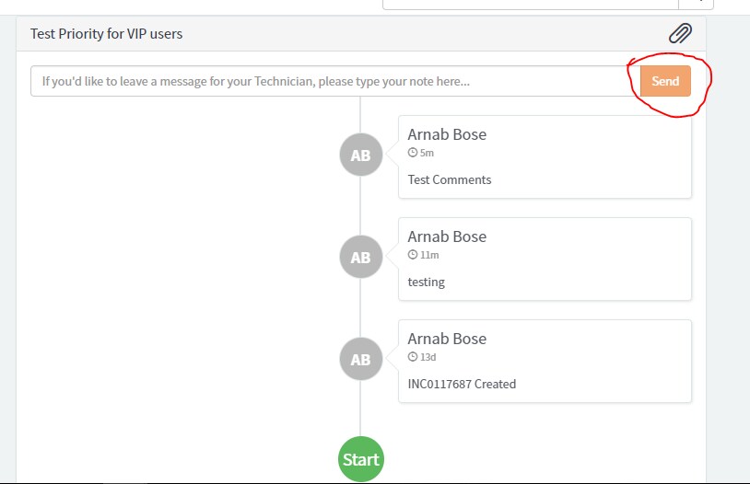Click the clock icon next to 11m

[x=412, y=255]
